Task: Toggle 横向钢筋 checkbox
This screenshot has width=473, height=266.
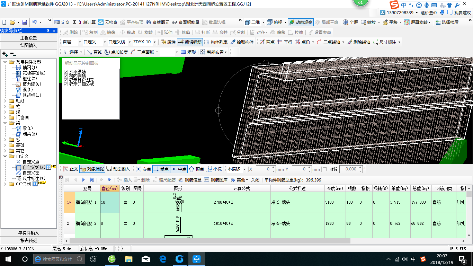Action: tap(66, 76)
